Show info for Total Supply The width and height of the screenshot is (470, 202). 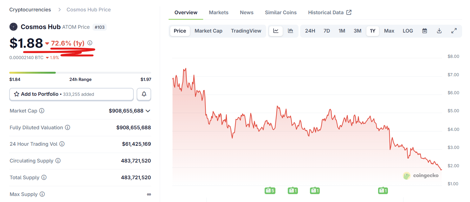(44, 178)
